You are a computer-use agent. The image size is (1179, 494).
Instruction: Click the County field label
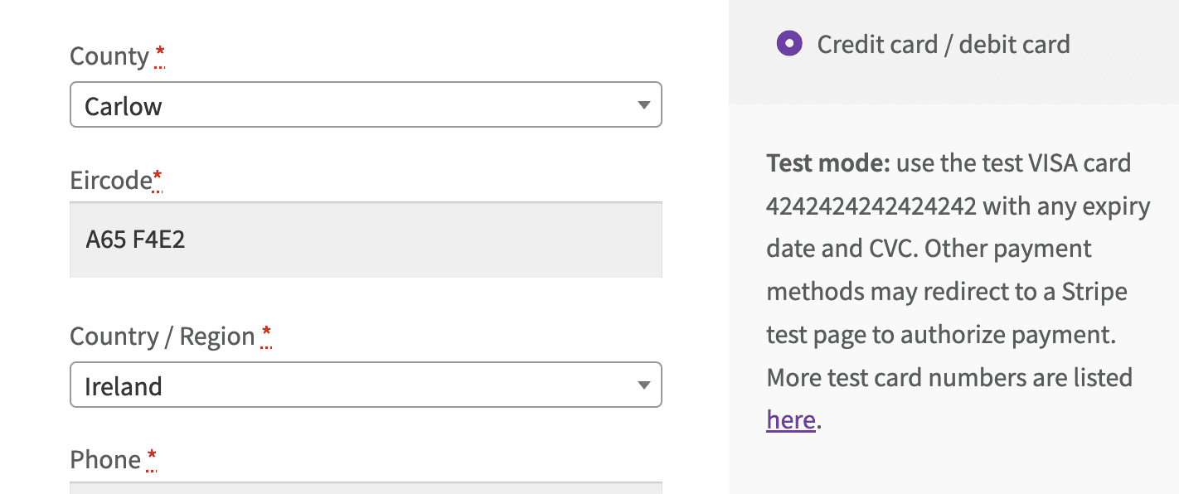click(108, 56)
